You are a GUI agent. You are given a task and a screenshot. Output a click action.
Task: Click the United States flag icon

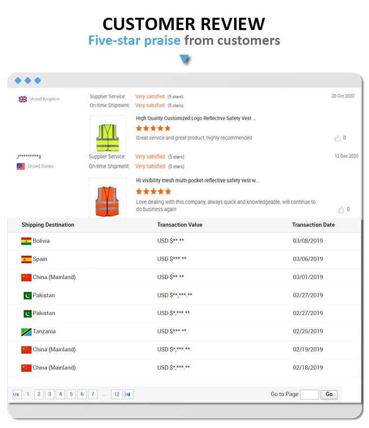21,166
